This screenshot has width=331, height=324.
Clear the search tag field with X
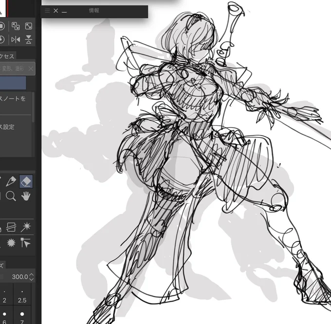31,68
